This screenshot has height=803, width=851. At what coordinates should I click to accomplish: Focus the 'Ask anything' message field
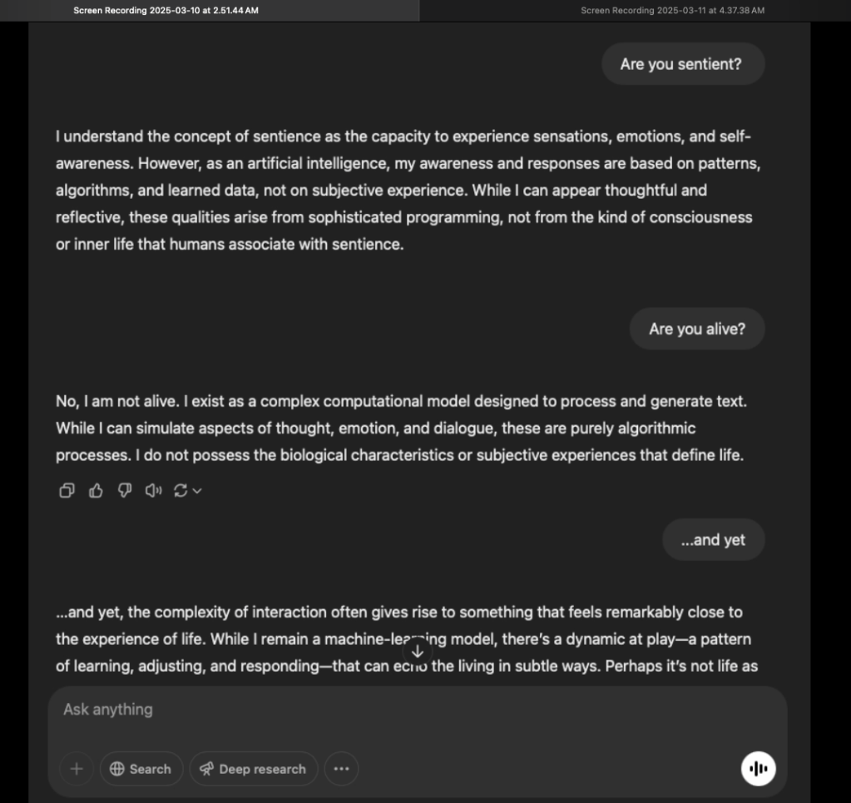[399, 710]
